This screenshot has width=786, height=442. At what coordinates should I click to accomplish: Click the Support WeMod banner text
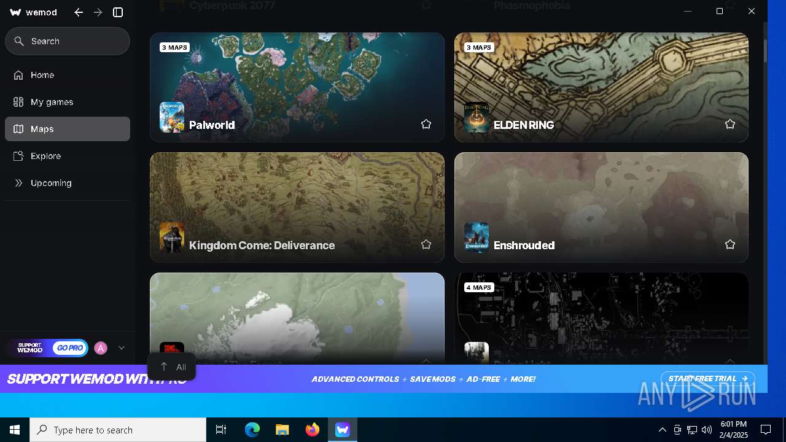96,379
